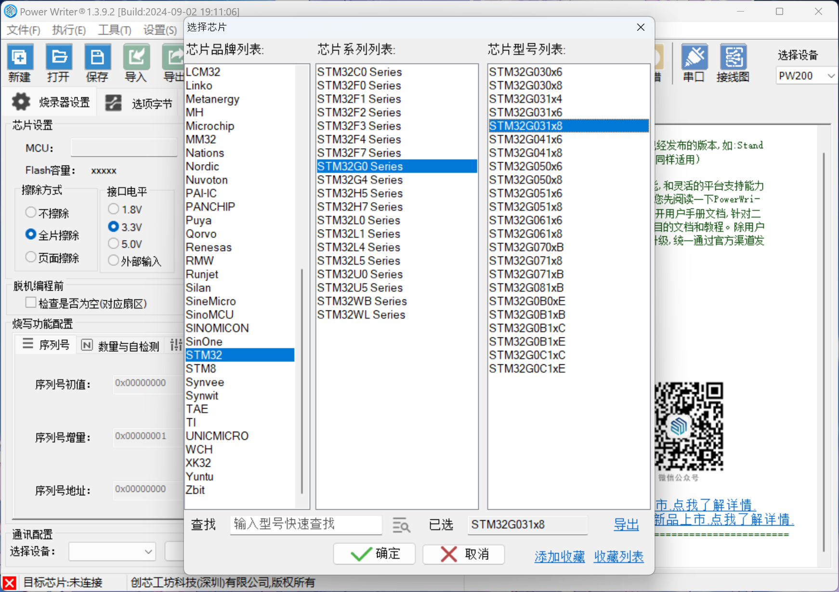Select STM32G071xB in the model list
Viewport: 839px width, 592px height.
(x=569, y=274)
